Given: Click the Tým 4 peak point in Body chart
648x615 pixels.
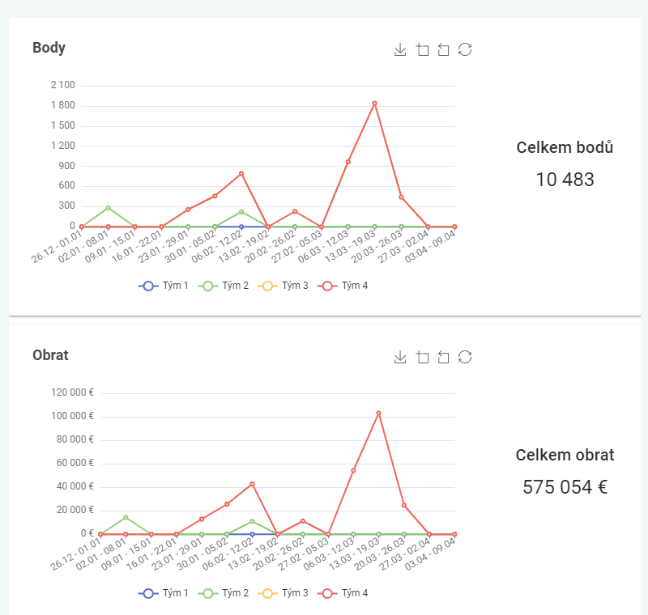Looking at the screenshot, I should coord(374,104).
